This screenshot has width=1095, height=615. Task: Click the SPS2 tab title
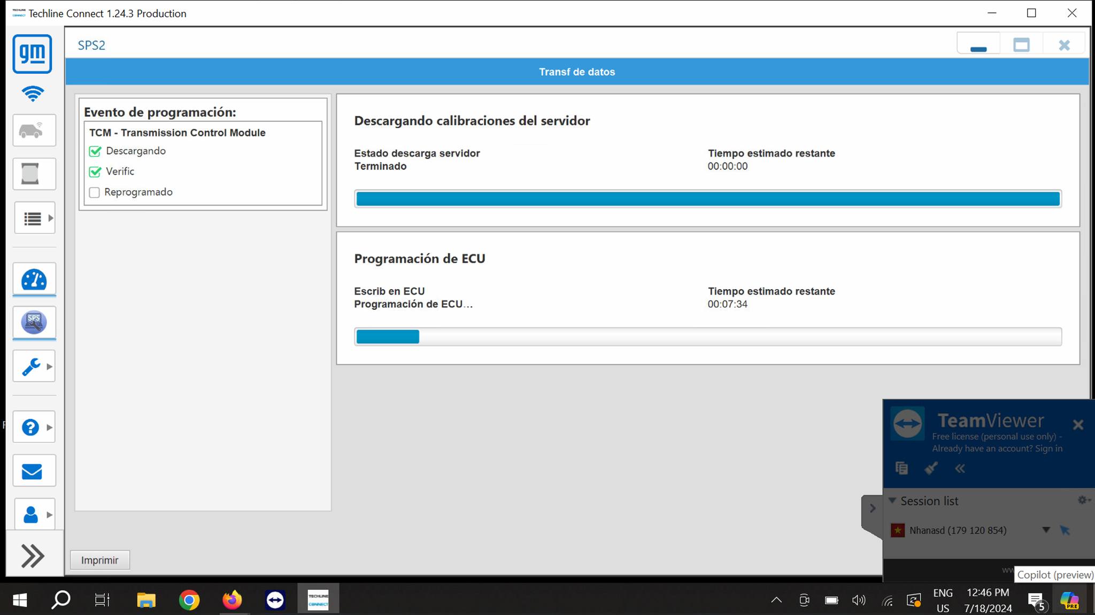(x=91, y=45)
